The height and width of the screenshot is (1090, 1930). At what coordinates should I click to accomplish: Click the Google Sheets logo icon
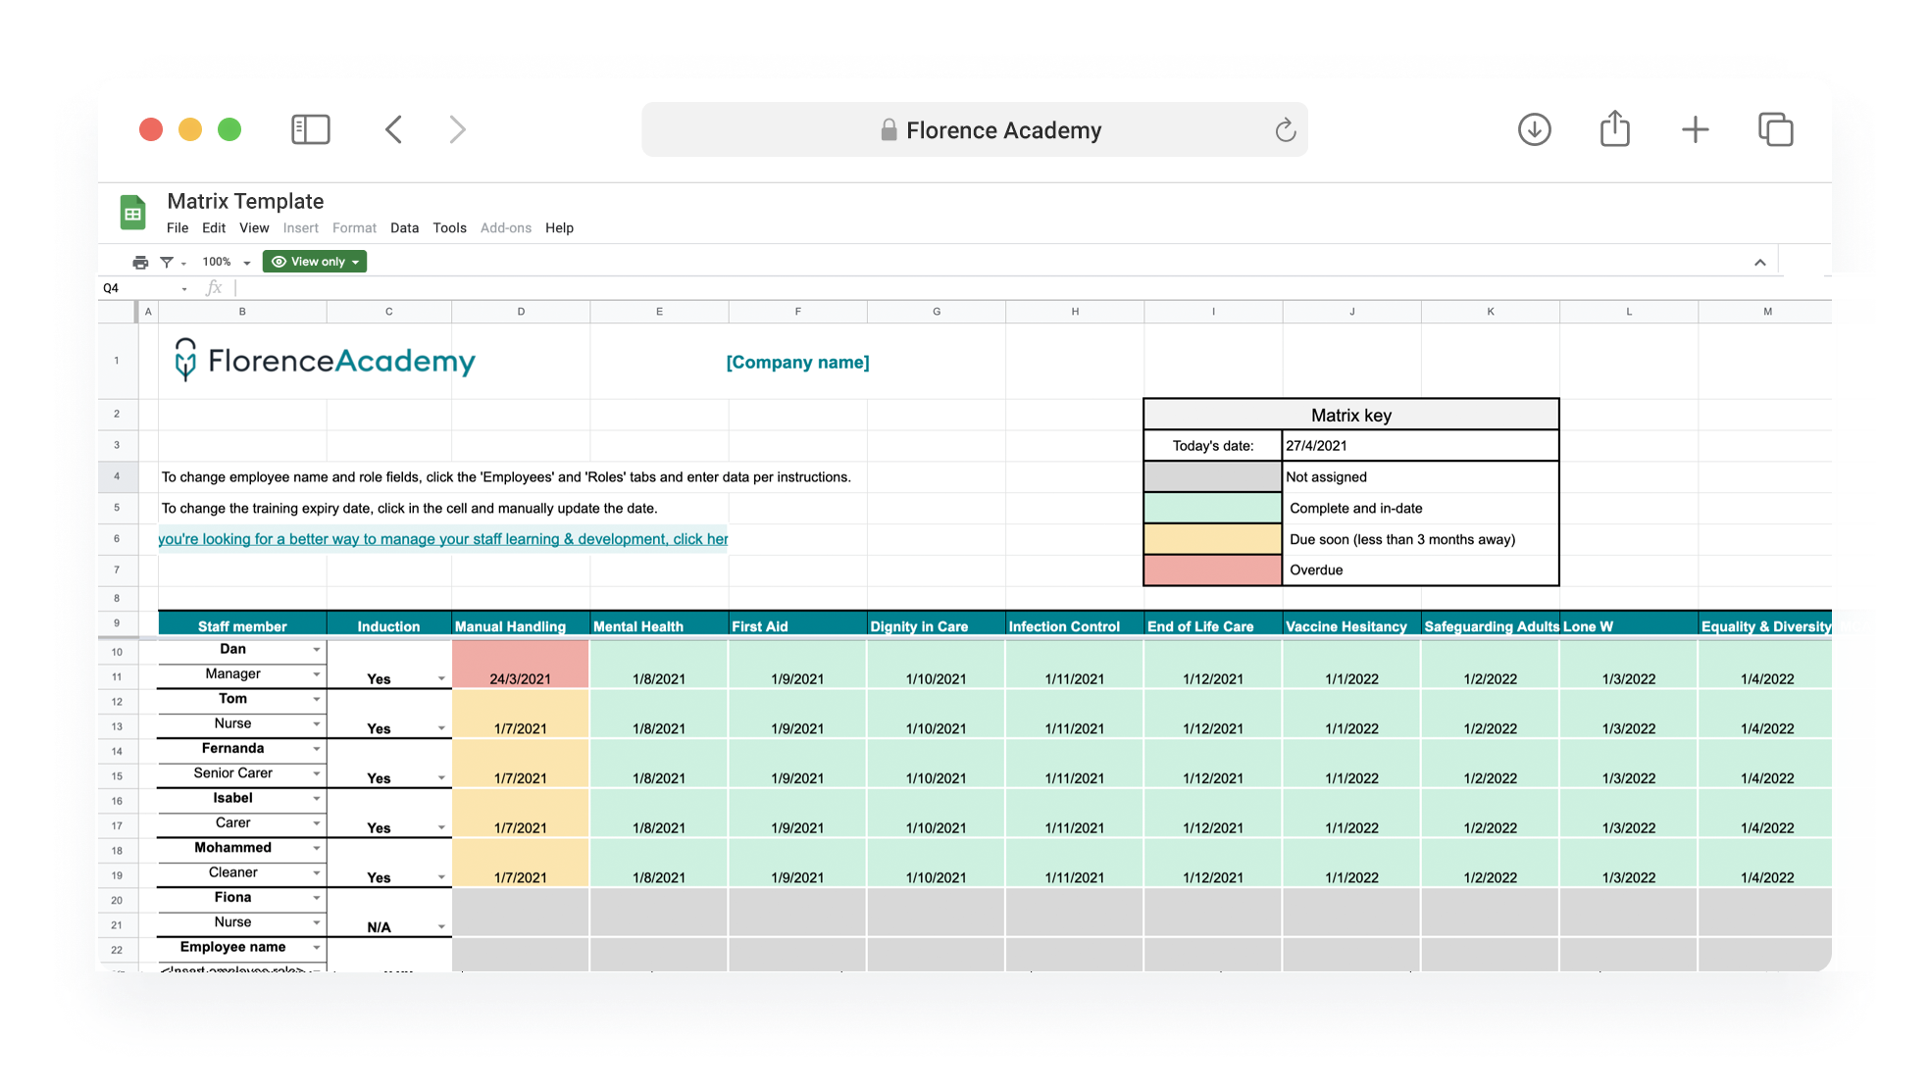pyautogui.click(x=133, y=211)
